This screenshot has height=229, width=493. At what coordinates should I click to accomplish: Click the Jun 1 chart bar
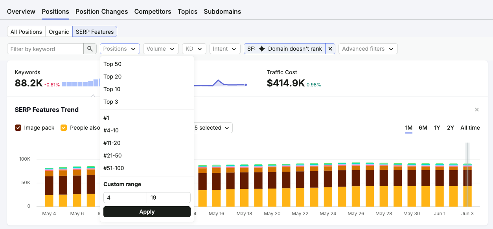(x=440, y=185)
